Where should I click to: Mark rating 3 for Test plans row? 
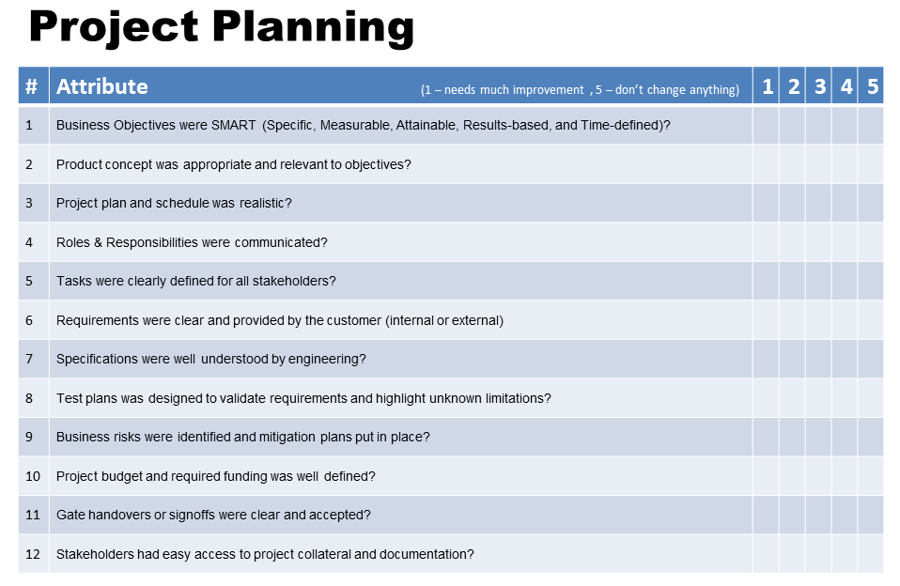(818, 398)
